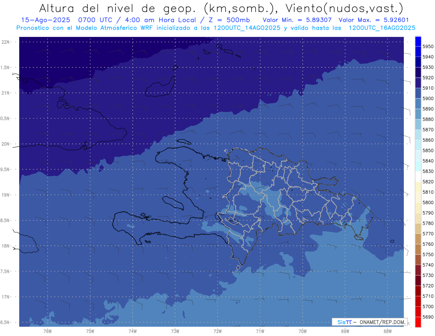Click the '71W' longitude label
The width and height of the screenshot is (435, 336).
pyautogui.click(x=260, y=331)
